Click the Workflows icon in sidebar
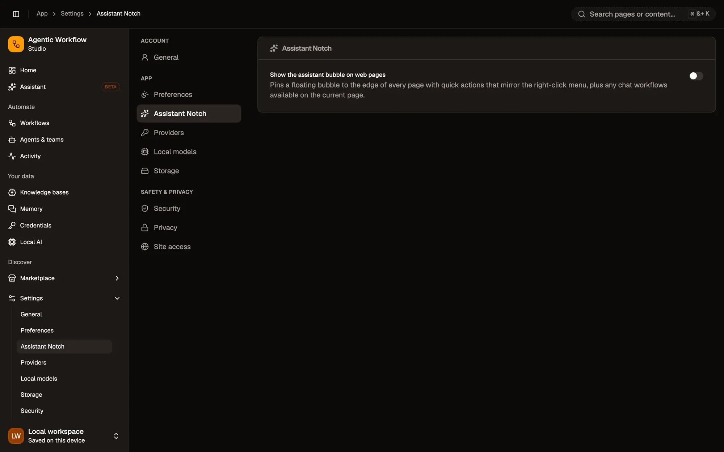The height and width of the screenshot is (452, 724). point(12,123)
